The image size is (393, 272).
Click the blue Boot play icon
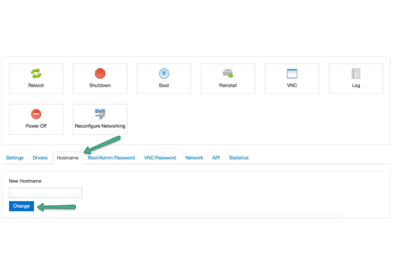coord(164,74)
